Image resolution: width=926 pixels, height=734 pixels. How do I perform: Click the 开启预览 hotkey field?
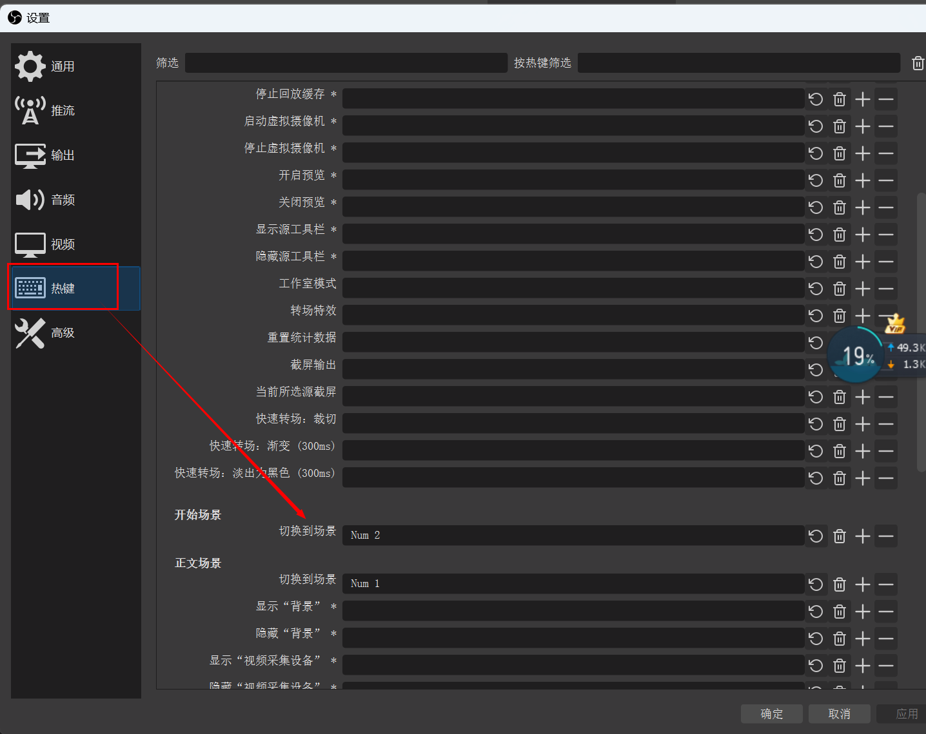(x=573, y=180)
